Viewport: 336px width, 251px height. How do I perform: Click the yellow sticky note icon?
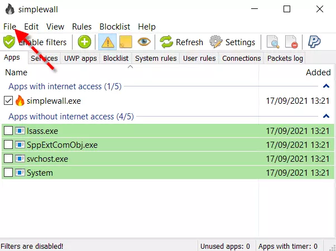[x=126, y=42]
